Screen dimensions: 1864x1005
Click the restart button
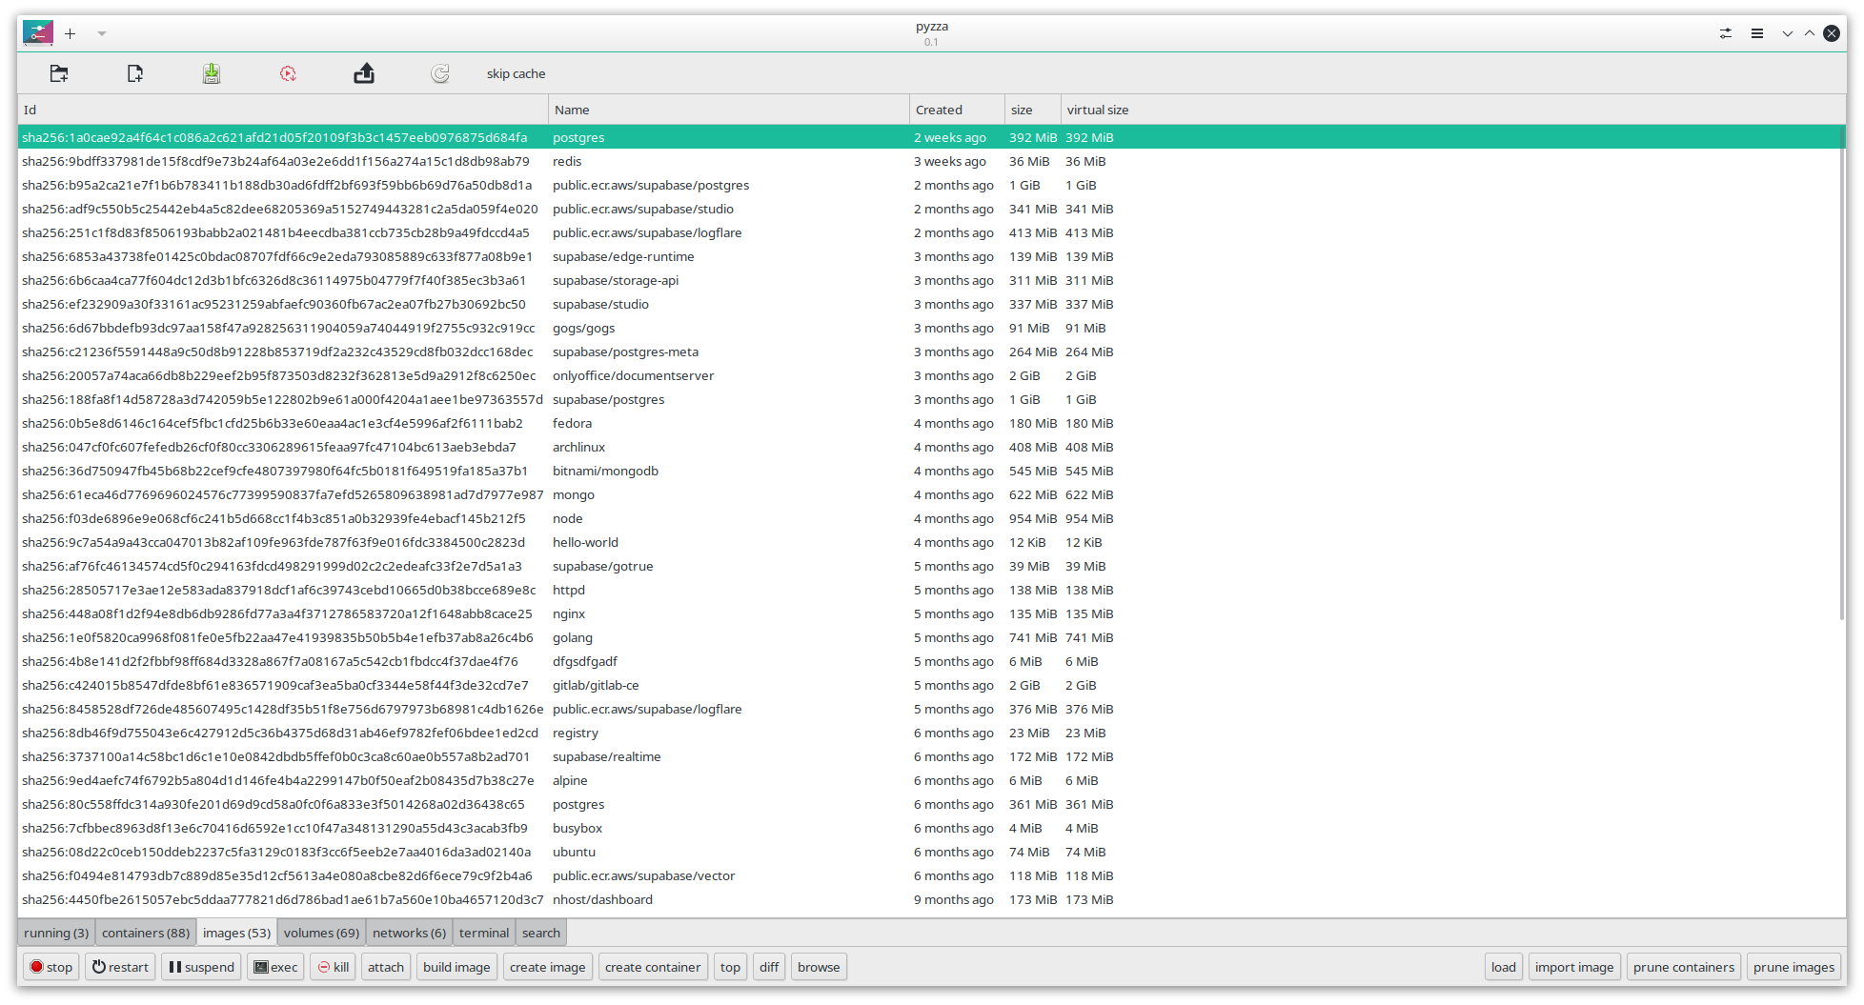120,967
